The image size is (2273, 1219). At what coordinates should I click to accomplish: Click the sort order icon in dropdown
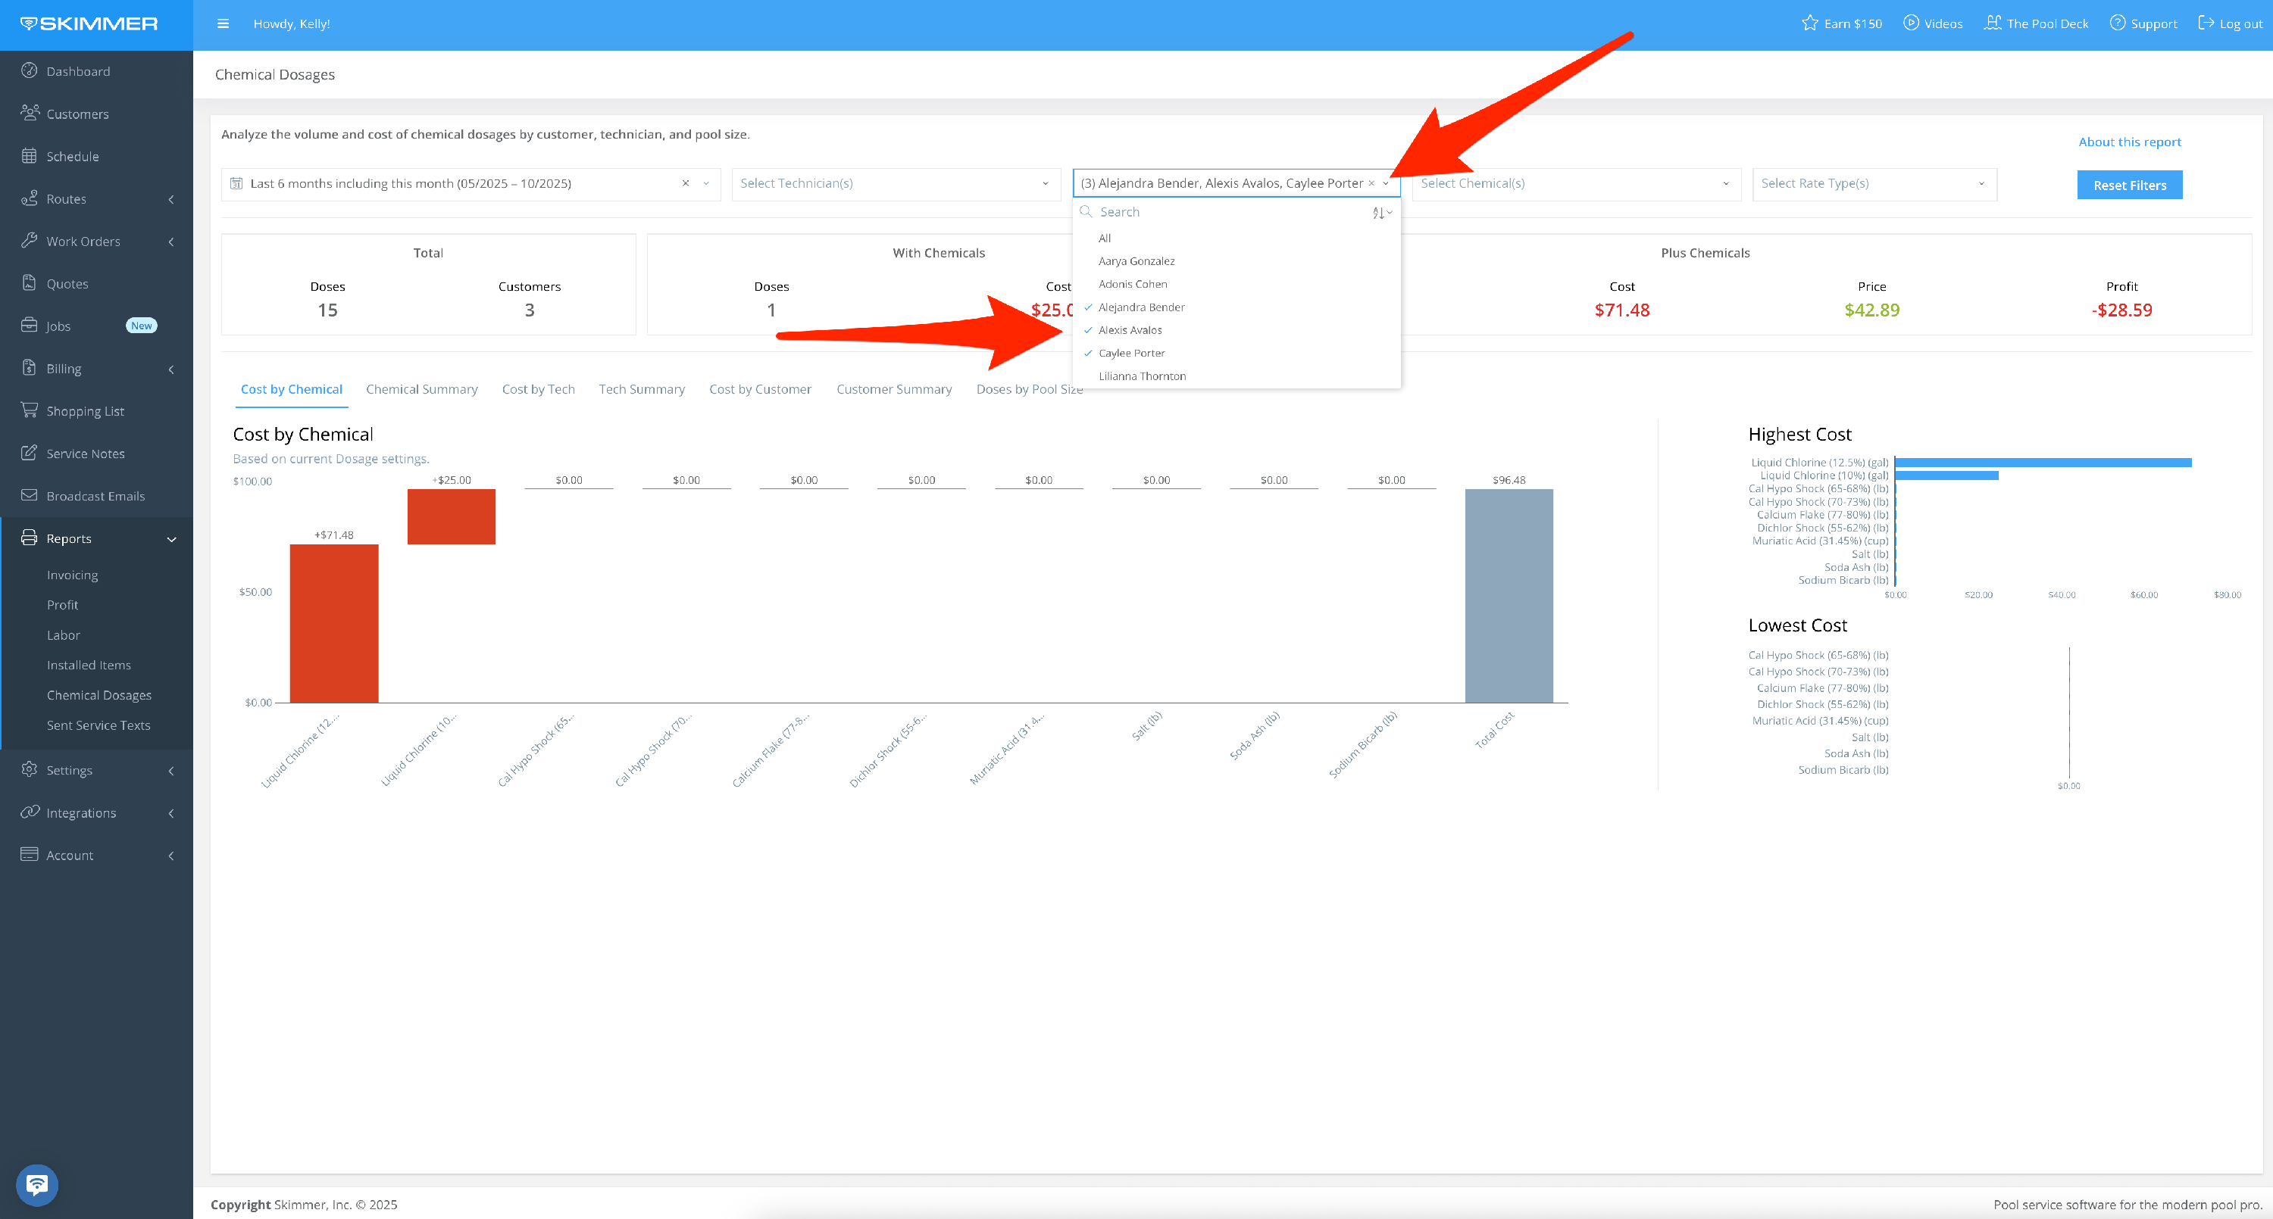point(1381,213)
